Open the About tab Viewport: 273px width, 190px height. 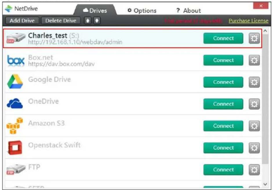tap(189, 11)
